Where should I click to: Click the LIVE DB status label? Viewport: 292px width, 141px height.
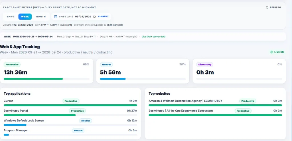279,52
